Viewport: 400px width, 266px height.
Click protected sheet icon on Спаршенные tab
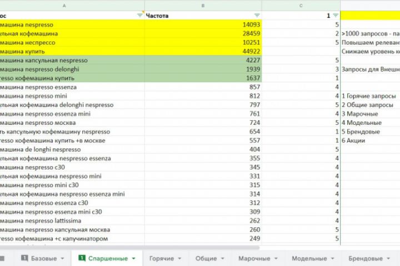point(82,258)
